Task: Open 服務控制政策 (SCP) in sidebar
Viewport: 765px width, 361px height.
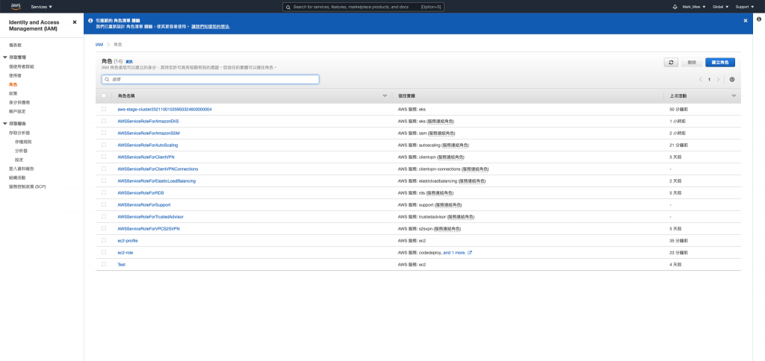Action: [28, 186]
